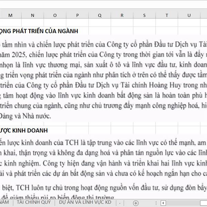This screenshot has height=207, width=207.
Task: Select column Q header
Action: click(100, 15)
